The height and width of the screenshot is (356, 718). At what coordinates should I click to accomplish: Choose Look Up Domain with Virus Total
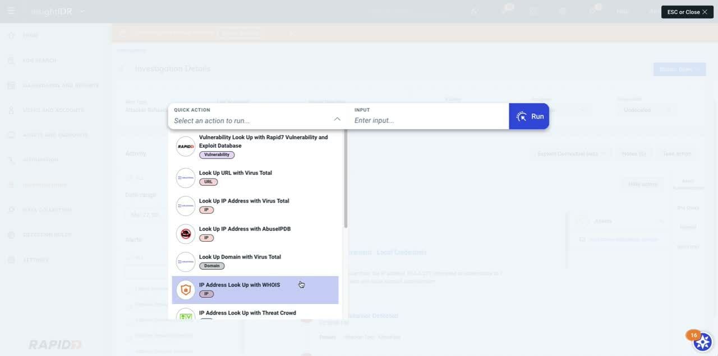tap(255, 261)
